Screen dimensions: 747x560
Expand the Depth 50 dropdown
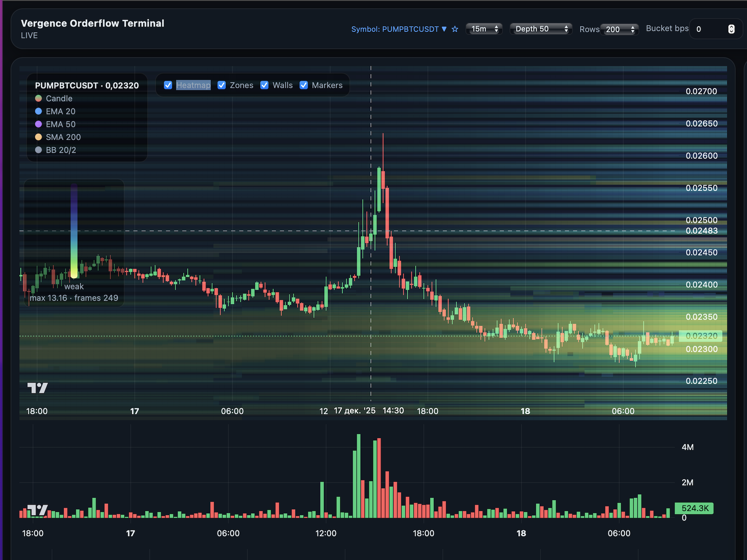point(541,29)
